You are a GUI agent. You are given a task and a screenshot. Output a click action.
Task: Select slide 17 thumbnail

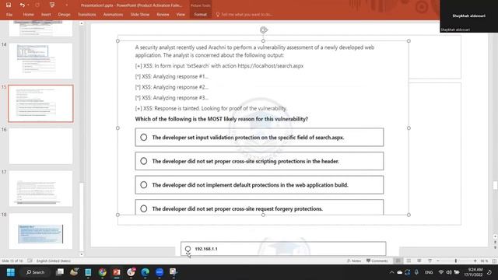pos(40,188)
